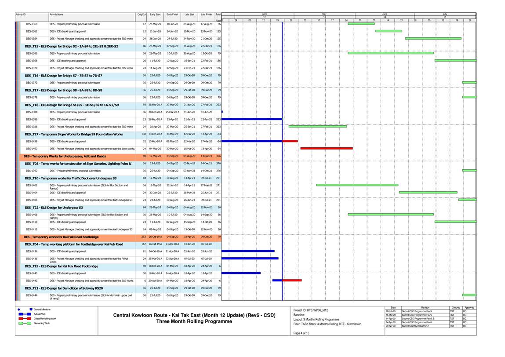Collapse DES - Temporary works for Kai Fuk Road Footbridge band

(61, 237)
